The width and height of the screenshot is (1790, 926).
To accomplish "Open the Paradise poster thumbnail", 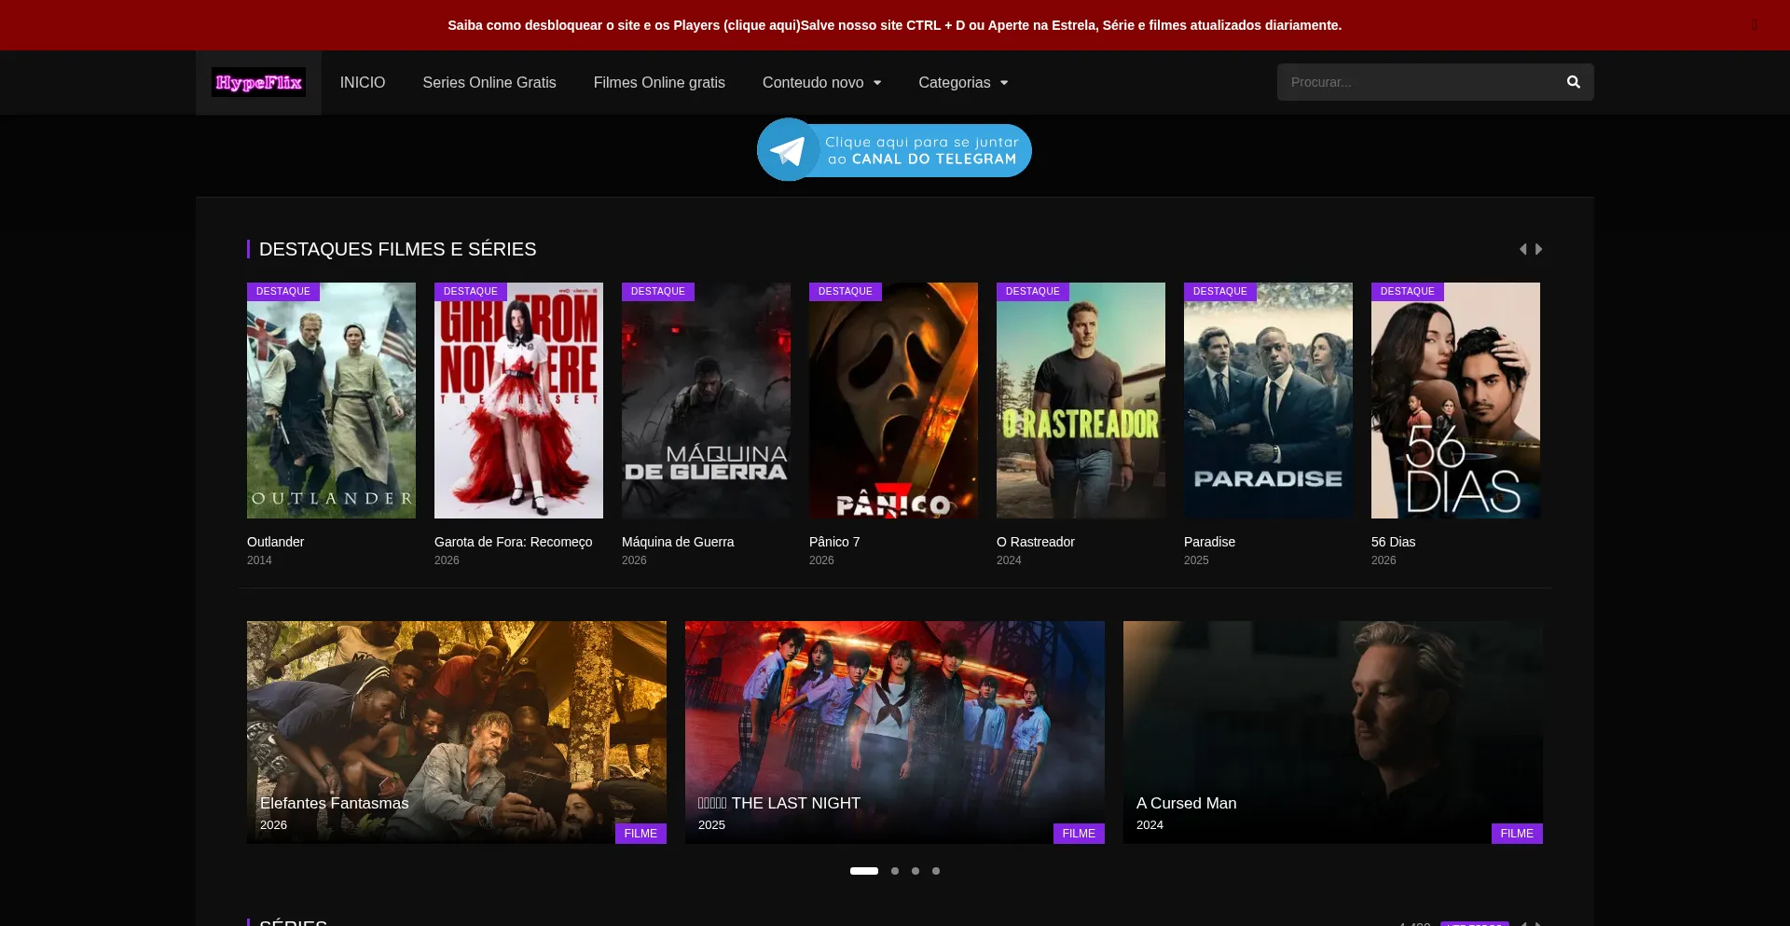I will [x=1268, y=400].
